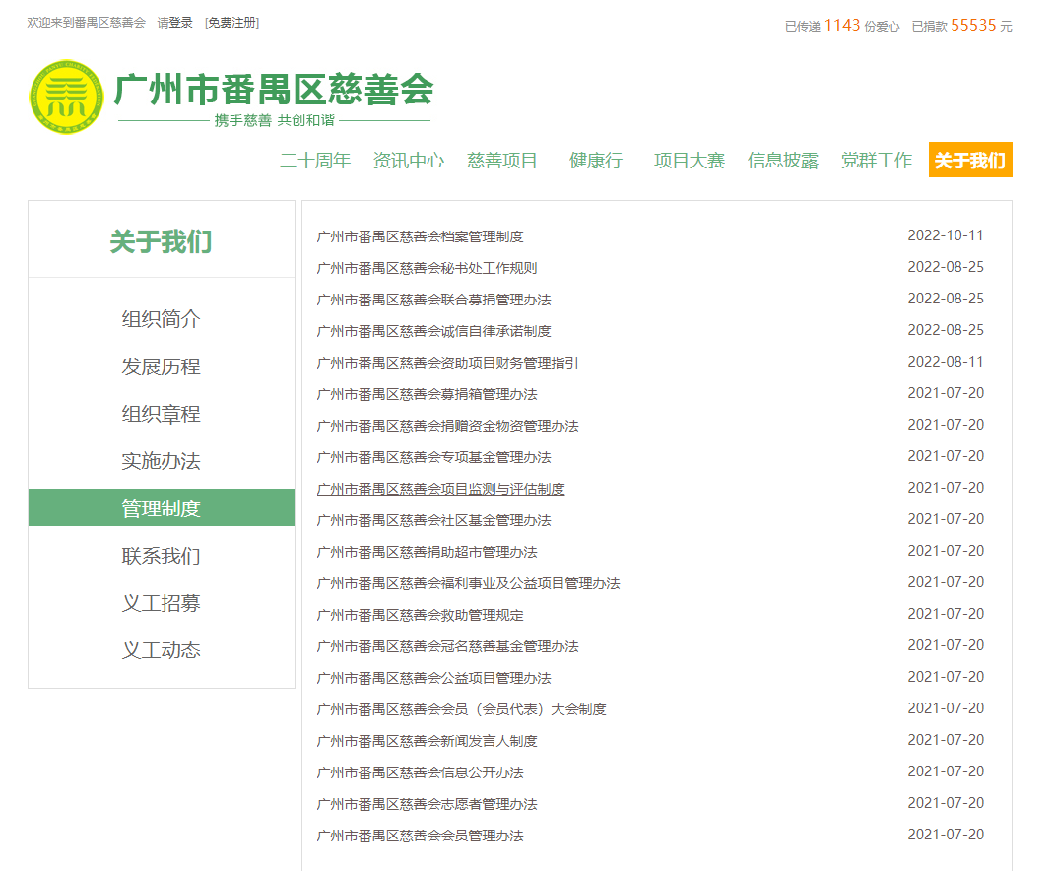Screen dimensions: 1054x871
Task: Select the 管理制度 sidebar item
Action: 161,507
